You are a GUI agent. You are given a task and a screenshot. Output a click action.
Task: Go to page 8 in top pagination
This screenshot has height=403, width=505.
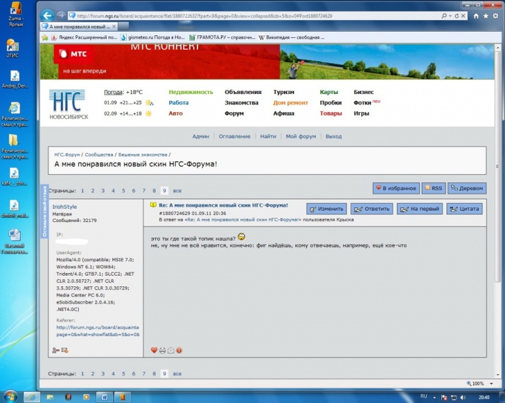[x=153, y=190]
